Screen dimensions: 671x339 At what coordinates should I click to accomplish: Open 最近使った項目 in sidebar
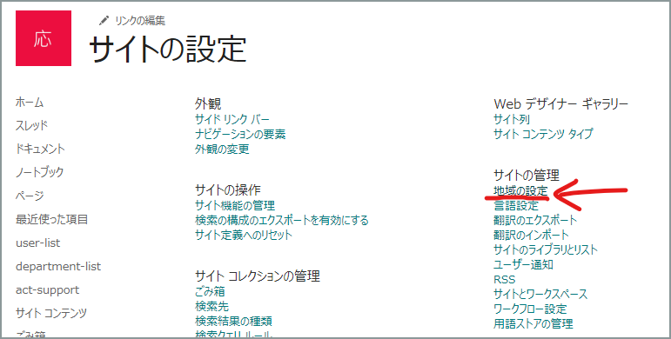click(x=51, y=219)
